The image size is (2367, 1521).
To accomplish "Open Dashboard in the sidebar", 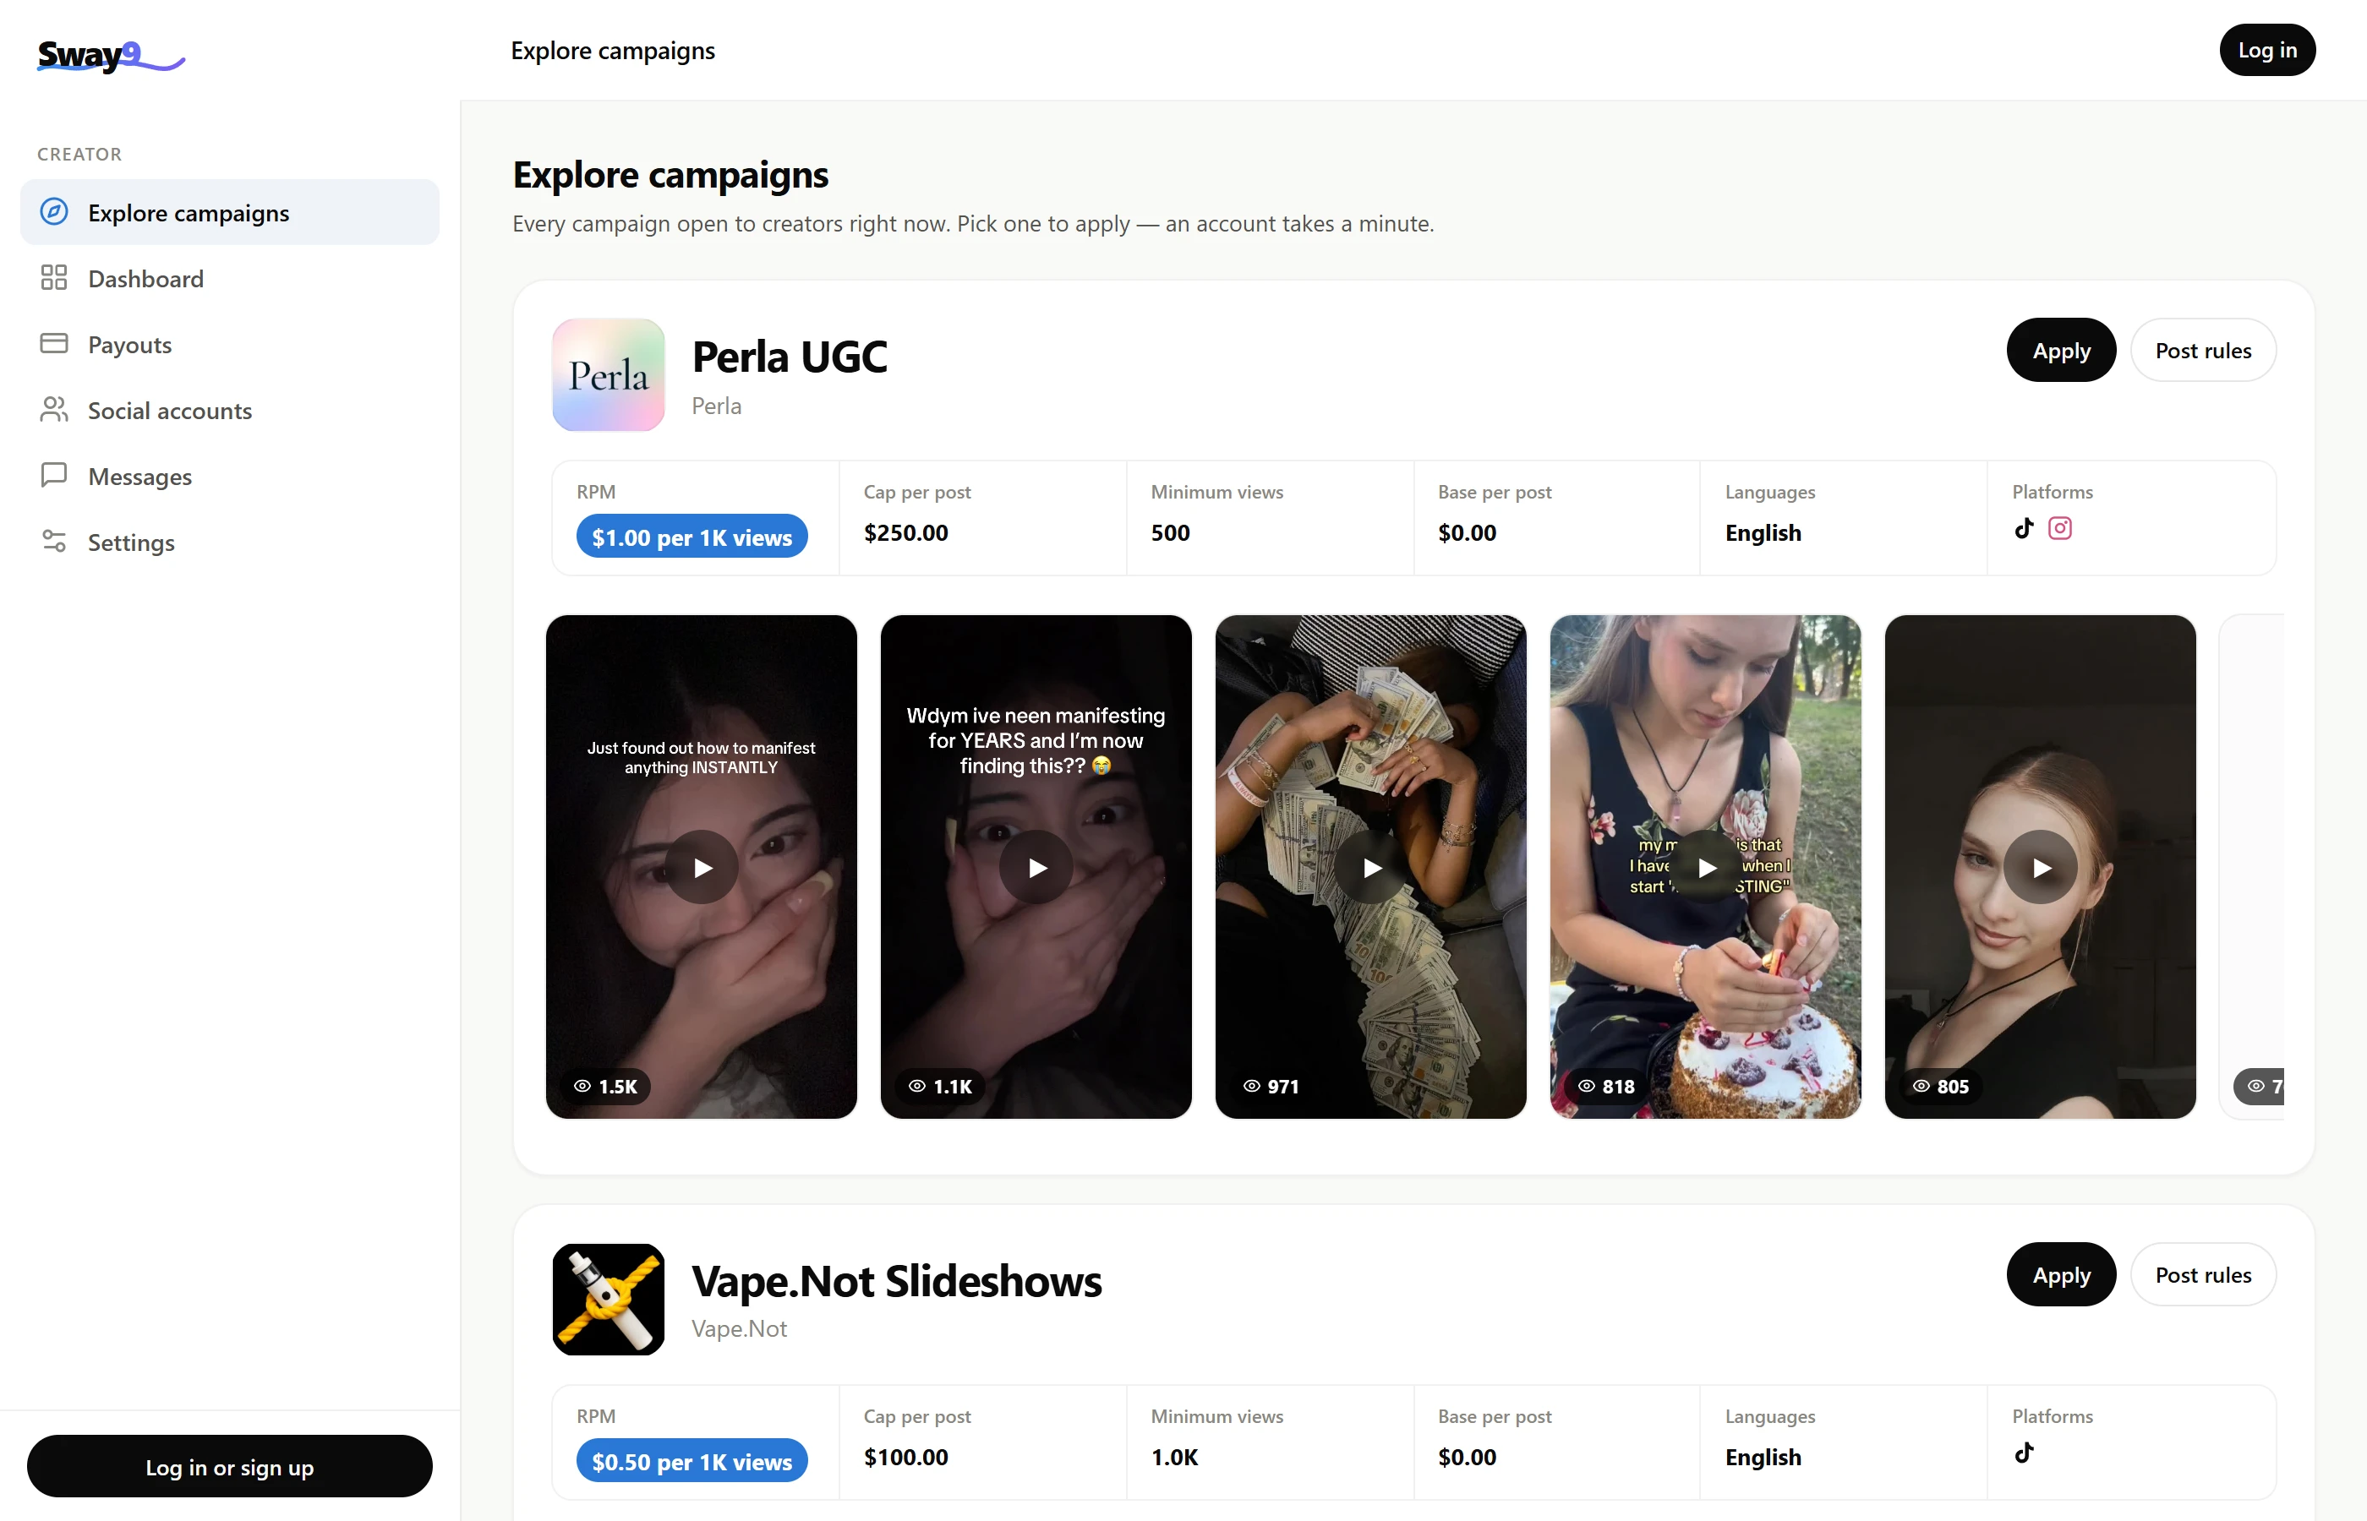I will (230, 279).
